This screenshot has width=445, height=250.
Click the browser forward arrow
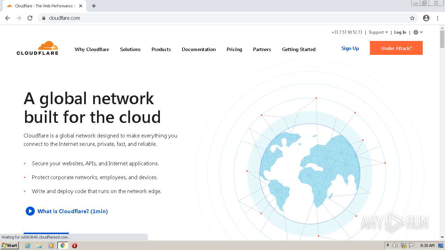(x=19, y=18)
